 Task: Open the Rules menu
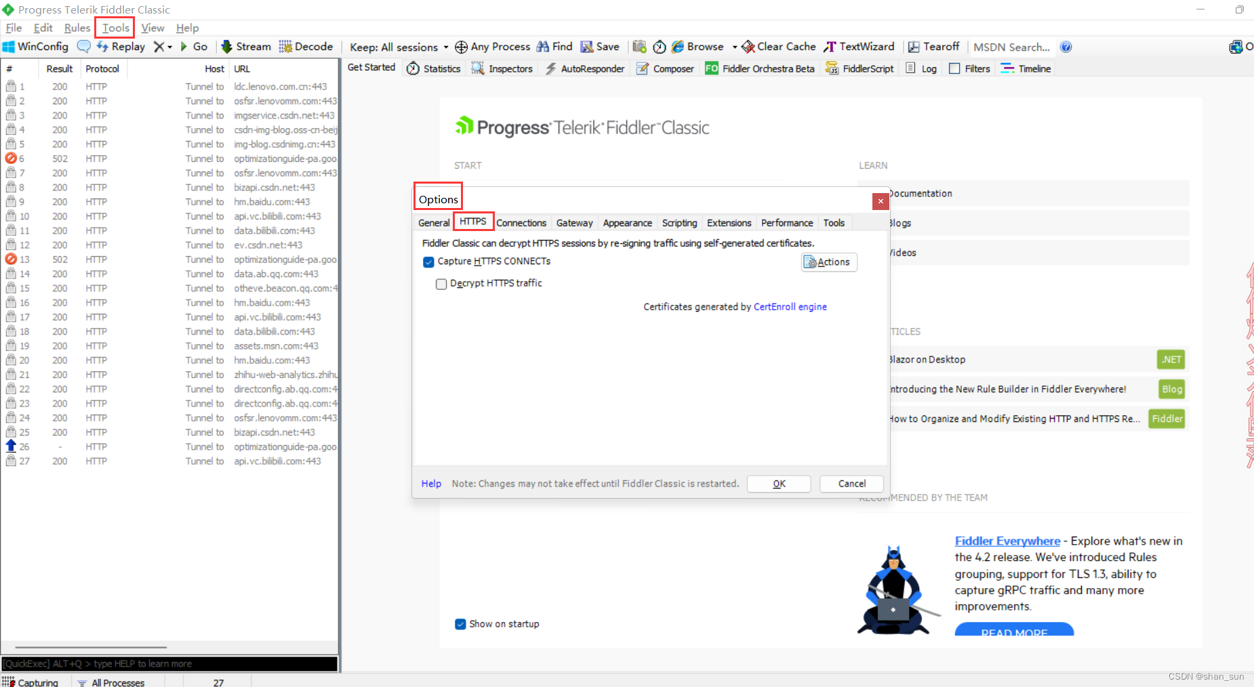77,28
